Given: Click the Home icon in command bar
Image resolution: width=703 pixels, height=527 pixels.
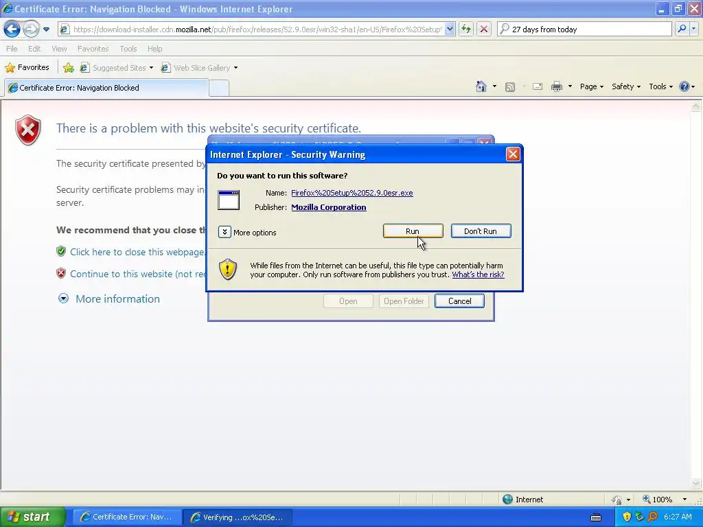Looking at the screenshot, I should pyautogui.click(x=481, y=86).
